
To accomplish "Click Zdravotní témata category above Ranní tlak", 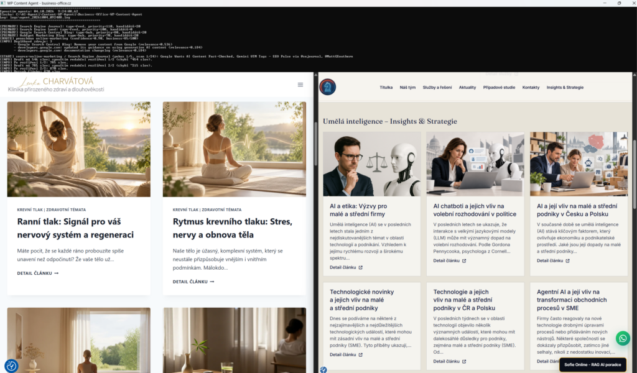I will click(66, 210).
